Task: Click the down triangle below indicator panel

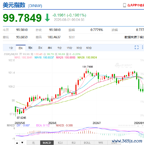Action: point(22,143)
